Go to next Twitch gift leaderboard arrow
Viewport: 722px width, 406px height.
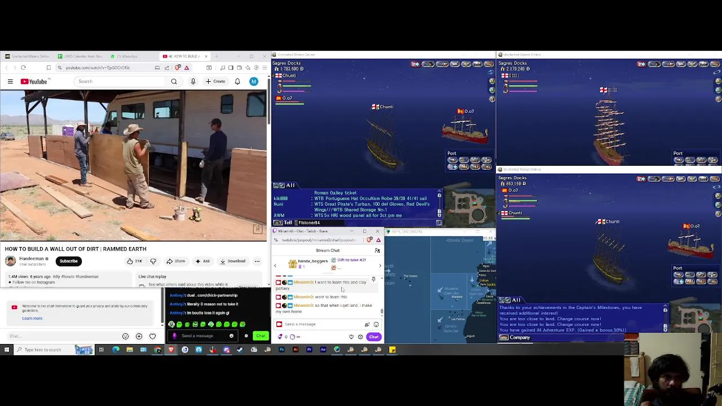click(x=380, y=266)
